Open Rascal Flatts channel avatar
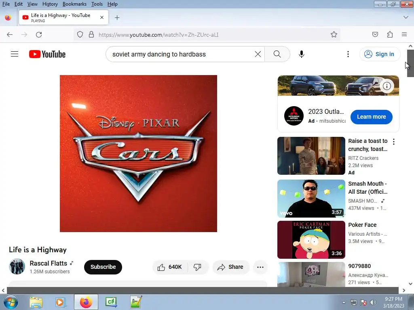The width and height of the screenshot is (414, 310). [x=17, y=266]
